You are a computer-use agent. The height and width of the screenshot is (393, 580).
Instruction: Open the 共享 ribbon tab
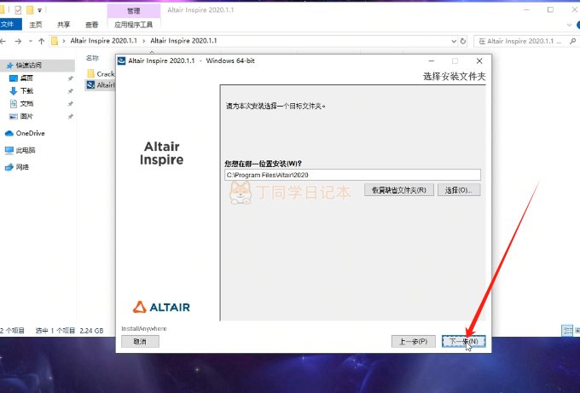64,25
